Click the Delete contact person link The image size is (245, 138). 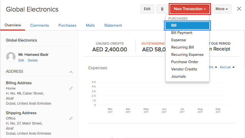tap(33, 61)
